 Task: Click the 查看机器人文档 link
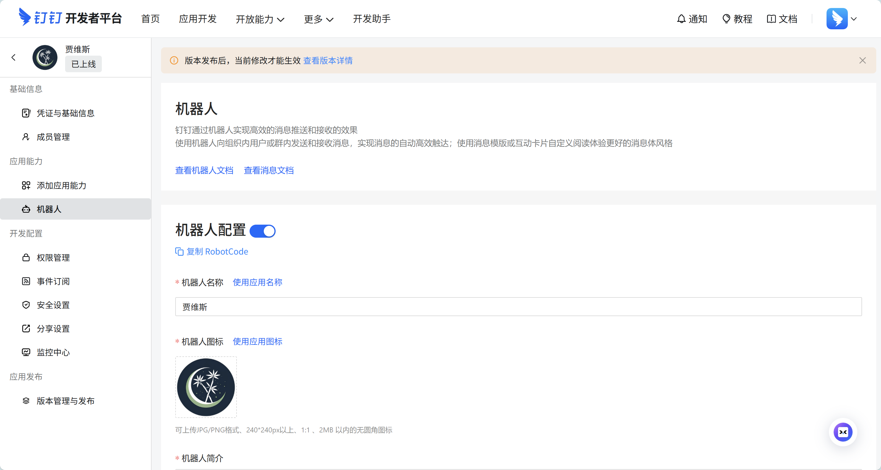tap(204, 170)
